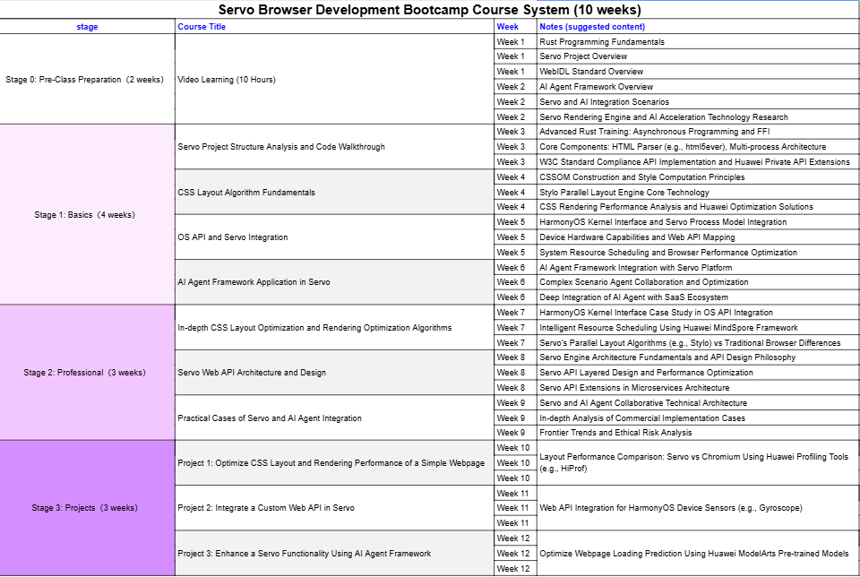860x577 pixels.
Task: Select the 'AI Agent Framework Overview' note
Action: (698, 87)
